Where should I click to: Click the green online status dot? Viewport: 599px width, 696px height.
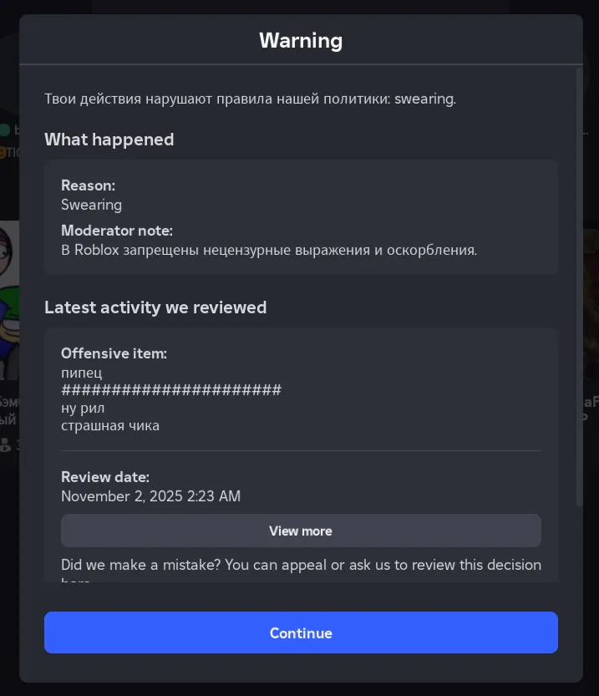[5, 130]
